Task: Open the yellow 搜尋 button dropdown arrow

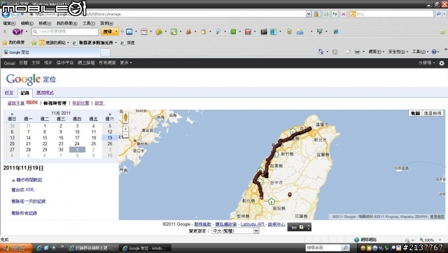Action: [116, 31]
